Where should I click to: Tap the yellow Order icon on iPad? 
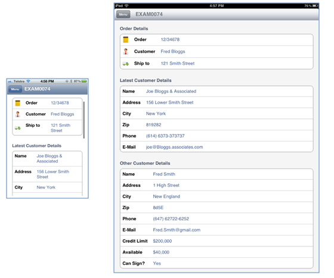pos(126,39)
